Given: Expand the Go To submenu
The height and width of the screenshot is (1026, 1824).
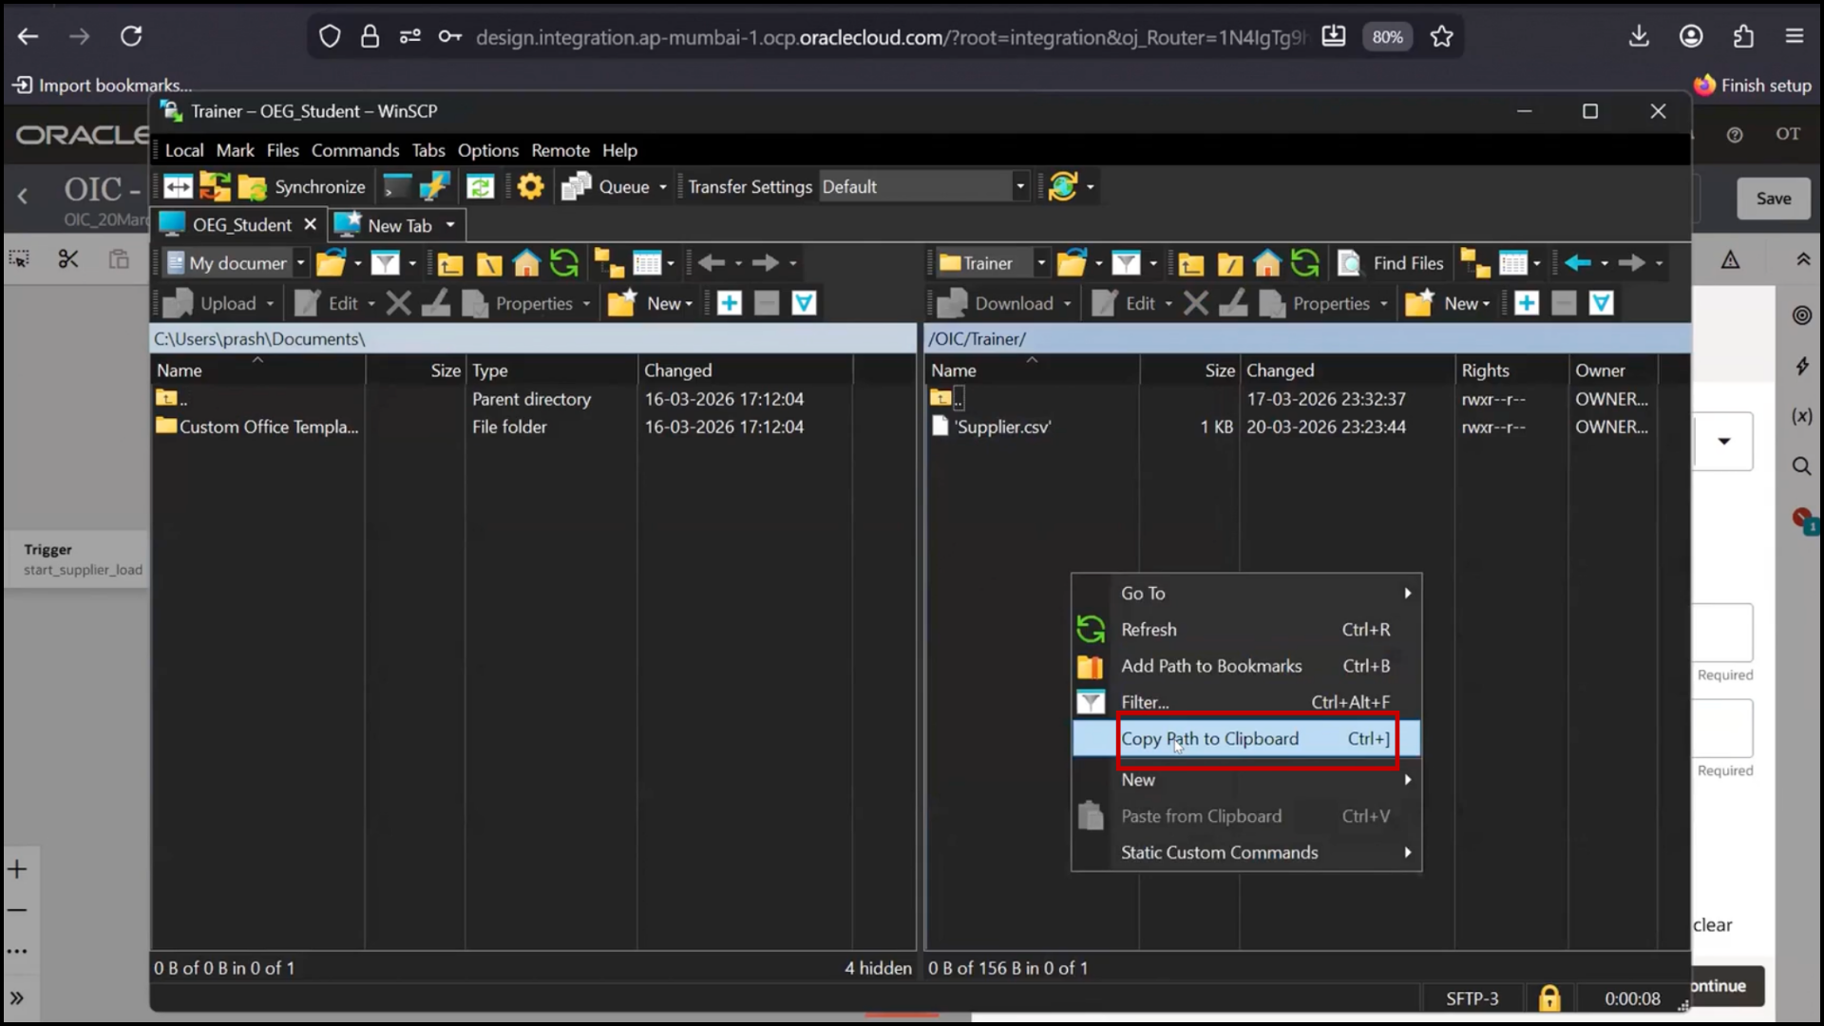Looking at the screenshot, I should [x=1246, y=593].
